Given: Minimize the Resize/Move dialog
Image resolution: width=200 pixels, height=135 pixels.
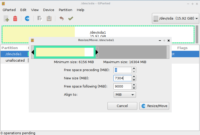Looking at the screenshot, I should coord(160,41).
